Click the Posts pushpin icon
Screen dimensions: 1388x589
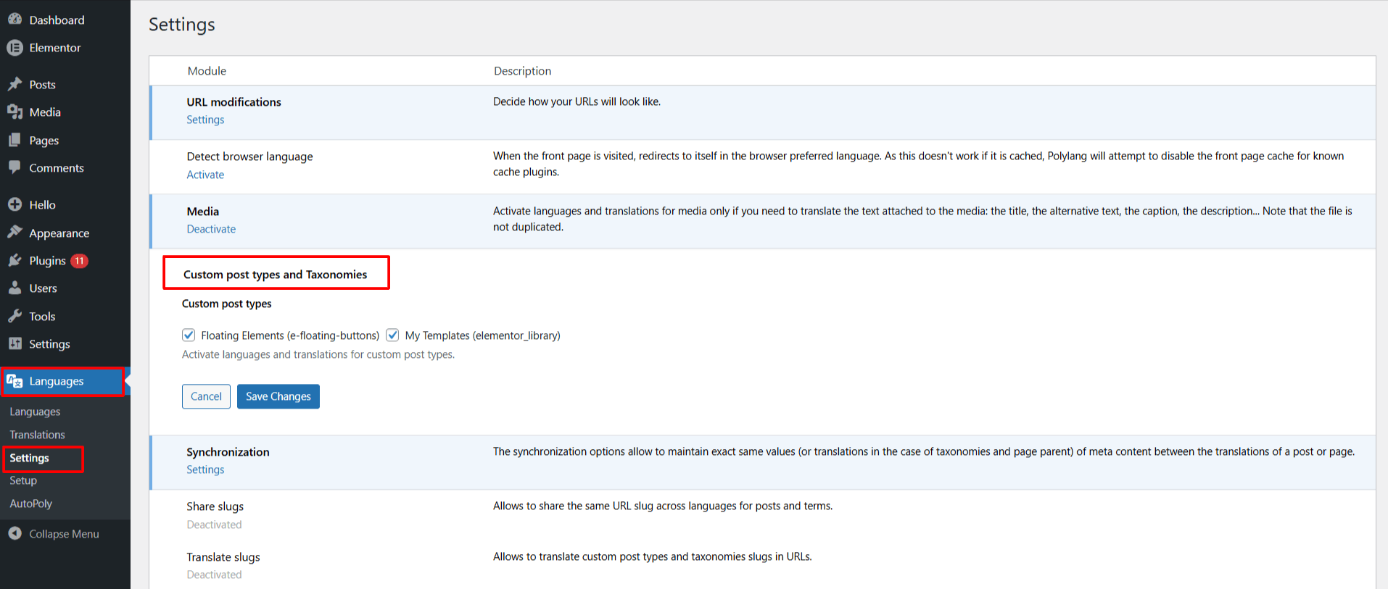click(15, 84)
